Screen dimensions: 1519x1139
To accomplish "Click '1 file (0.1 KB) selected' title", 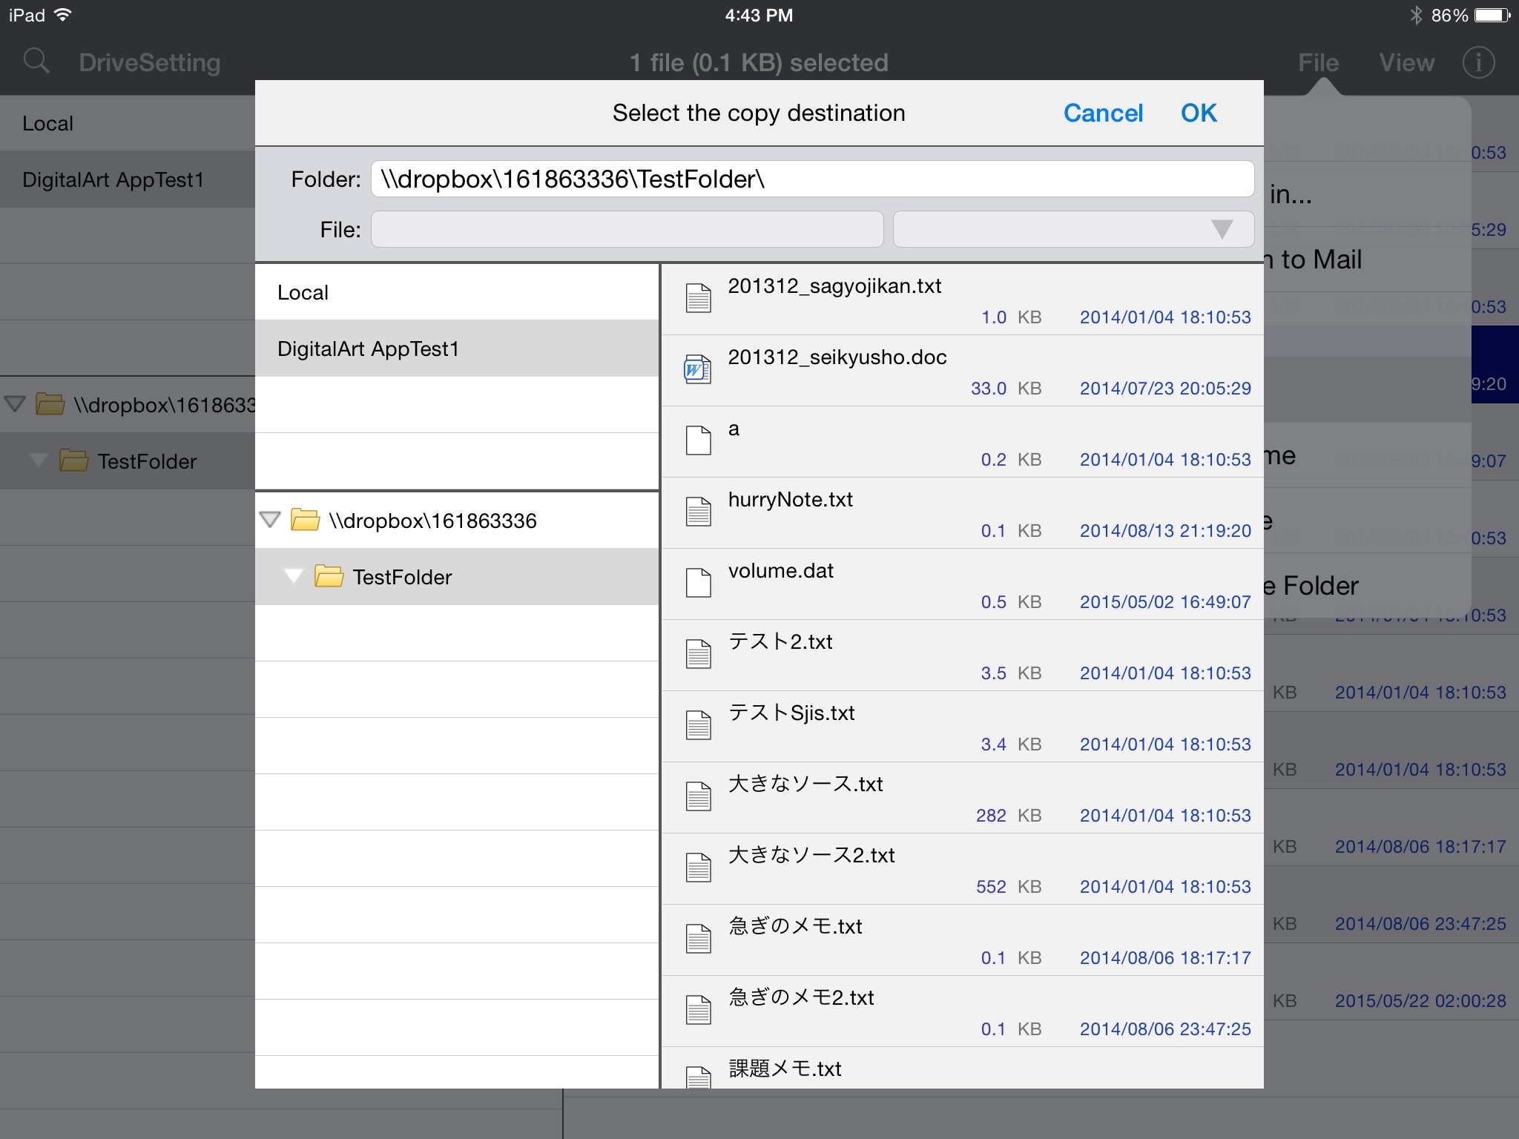I will click(x=759, y=63).
